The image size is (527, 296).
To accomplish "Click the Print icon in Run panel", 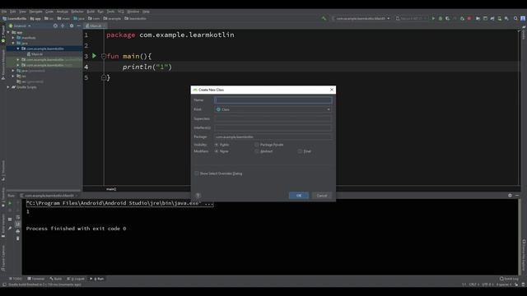I will 18,231.
